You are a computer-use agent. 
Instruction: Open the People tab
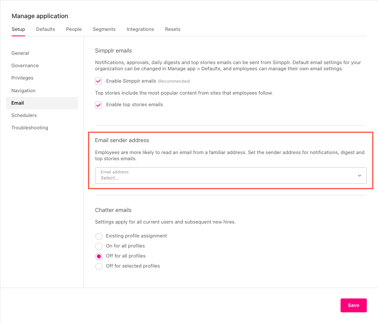[x=73, y=29]
